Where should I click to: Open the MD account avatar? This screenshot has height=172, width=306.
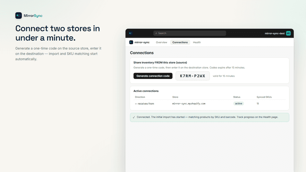tap(288, 33)
